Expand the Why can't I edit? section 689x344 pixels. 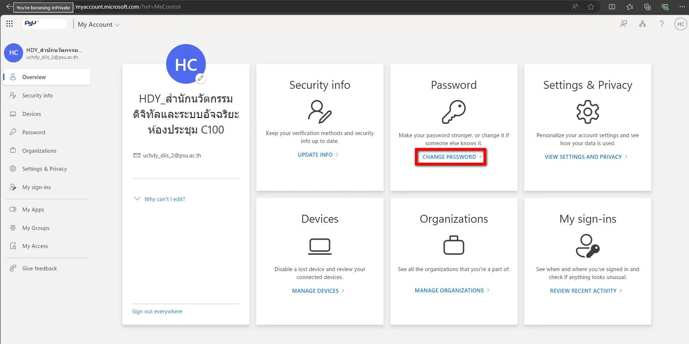(x=160, y=199)
